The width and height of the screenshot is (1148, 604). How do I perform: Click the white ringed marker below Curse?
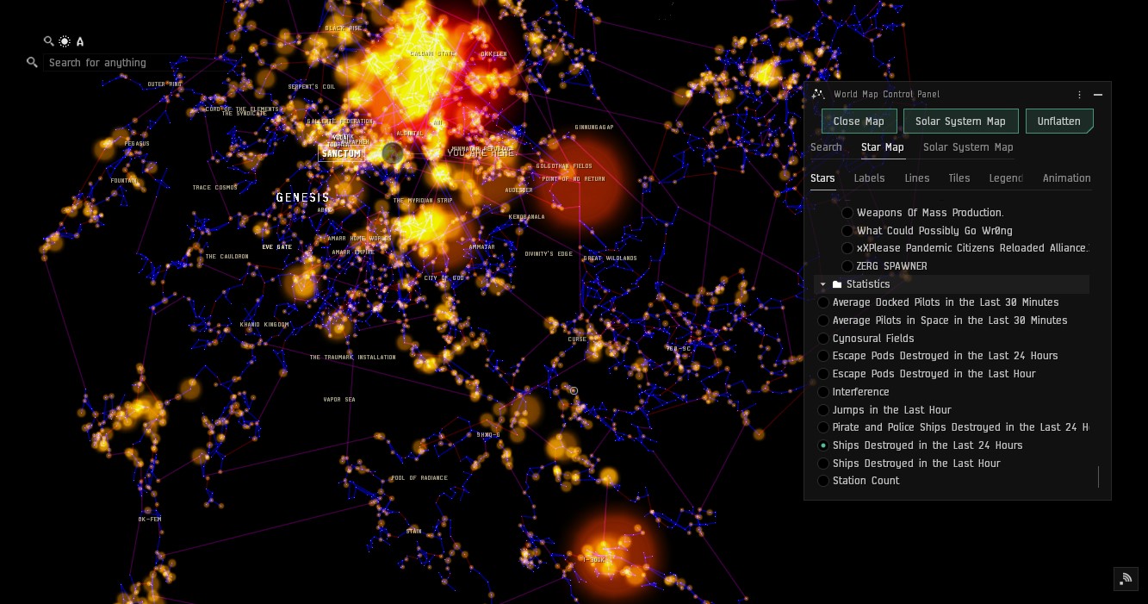pos(574,390)
